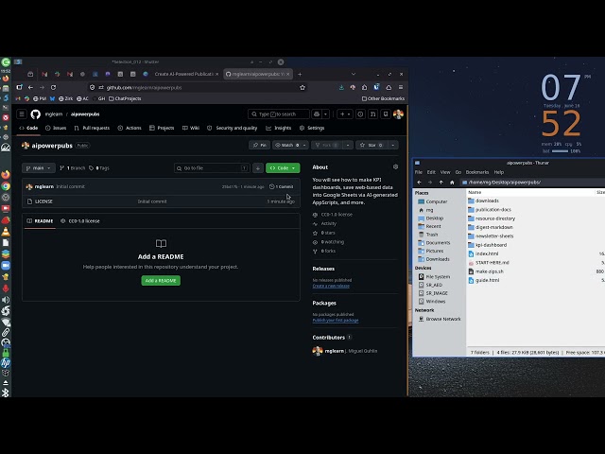Screen dimensions: 605x454
Task: Expand the Fork options dropdown arrow
Action: pos(348,145)
